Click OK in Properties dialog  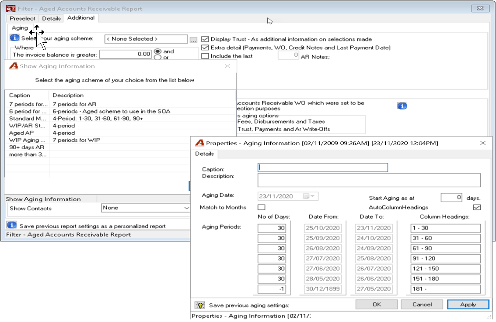point(377,304)
